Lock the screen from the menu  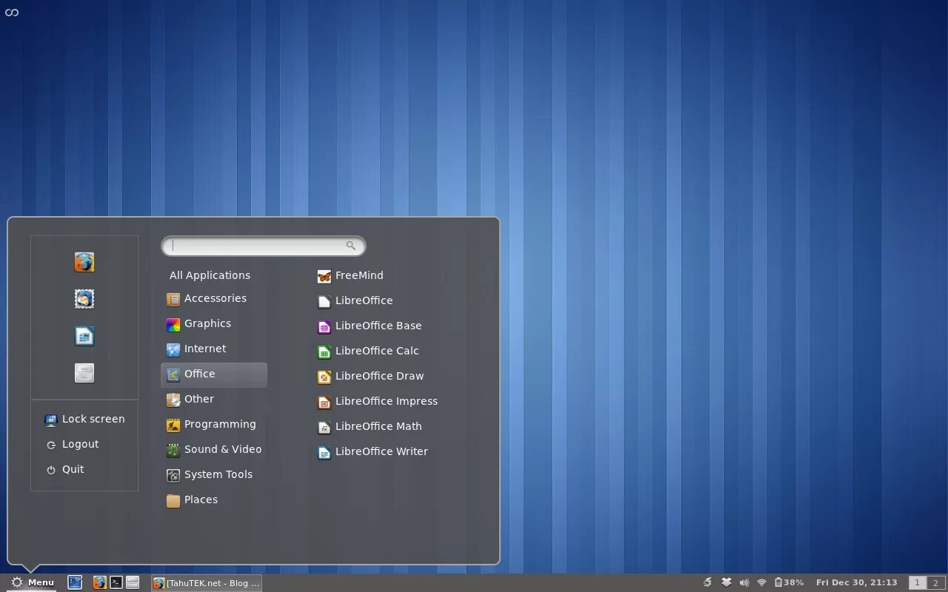[x=84, y=419]
